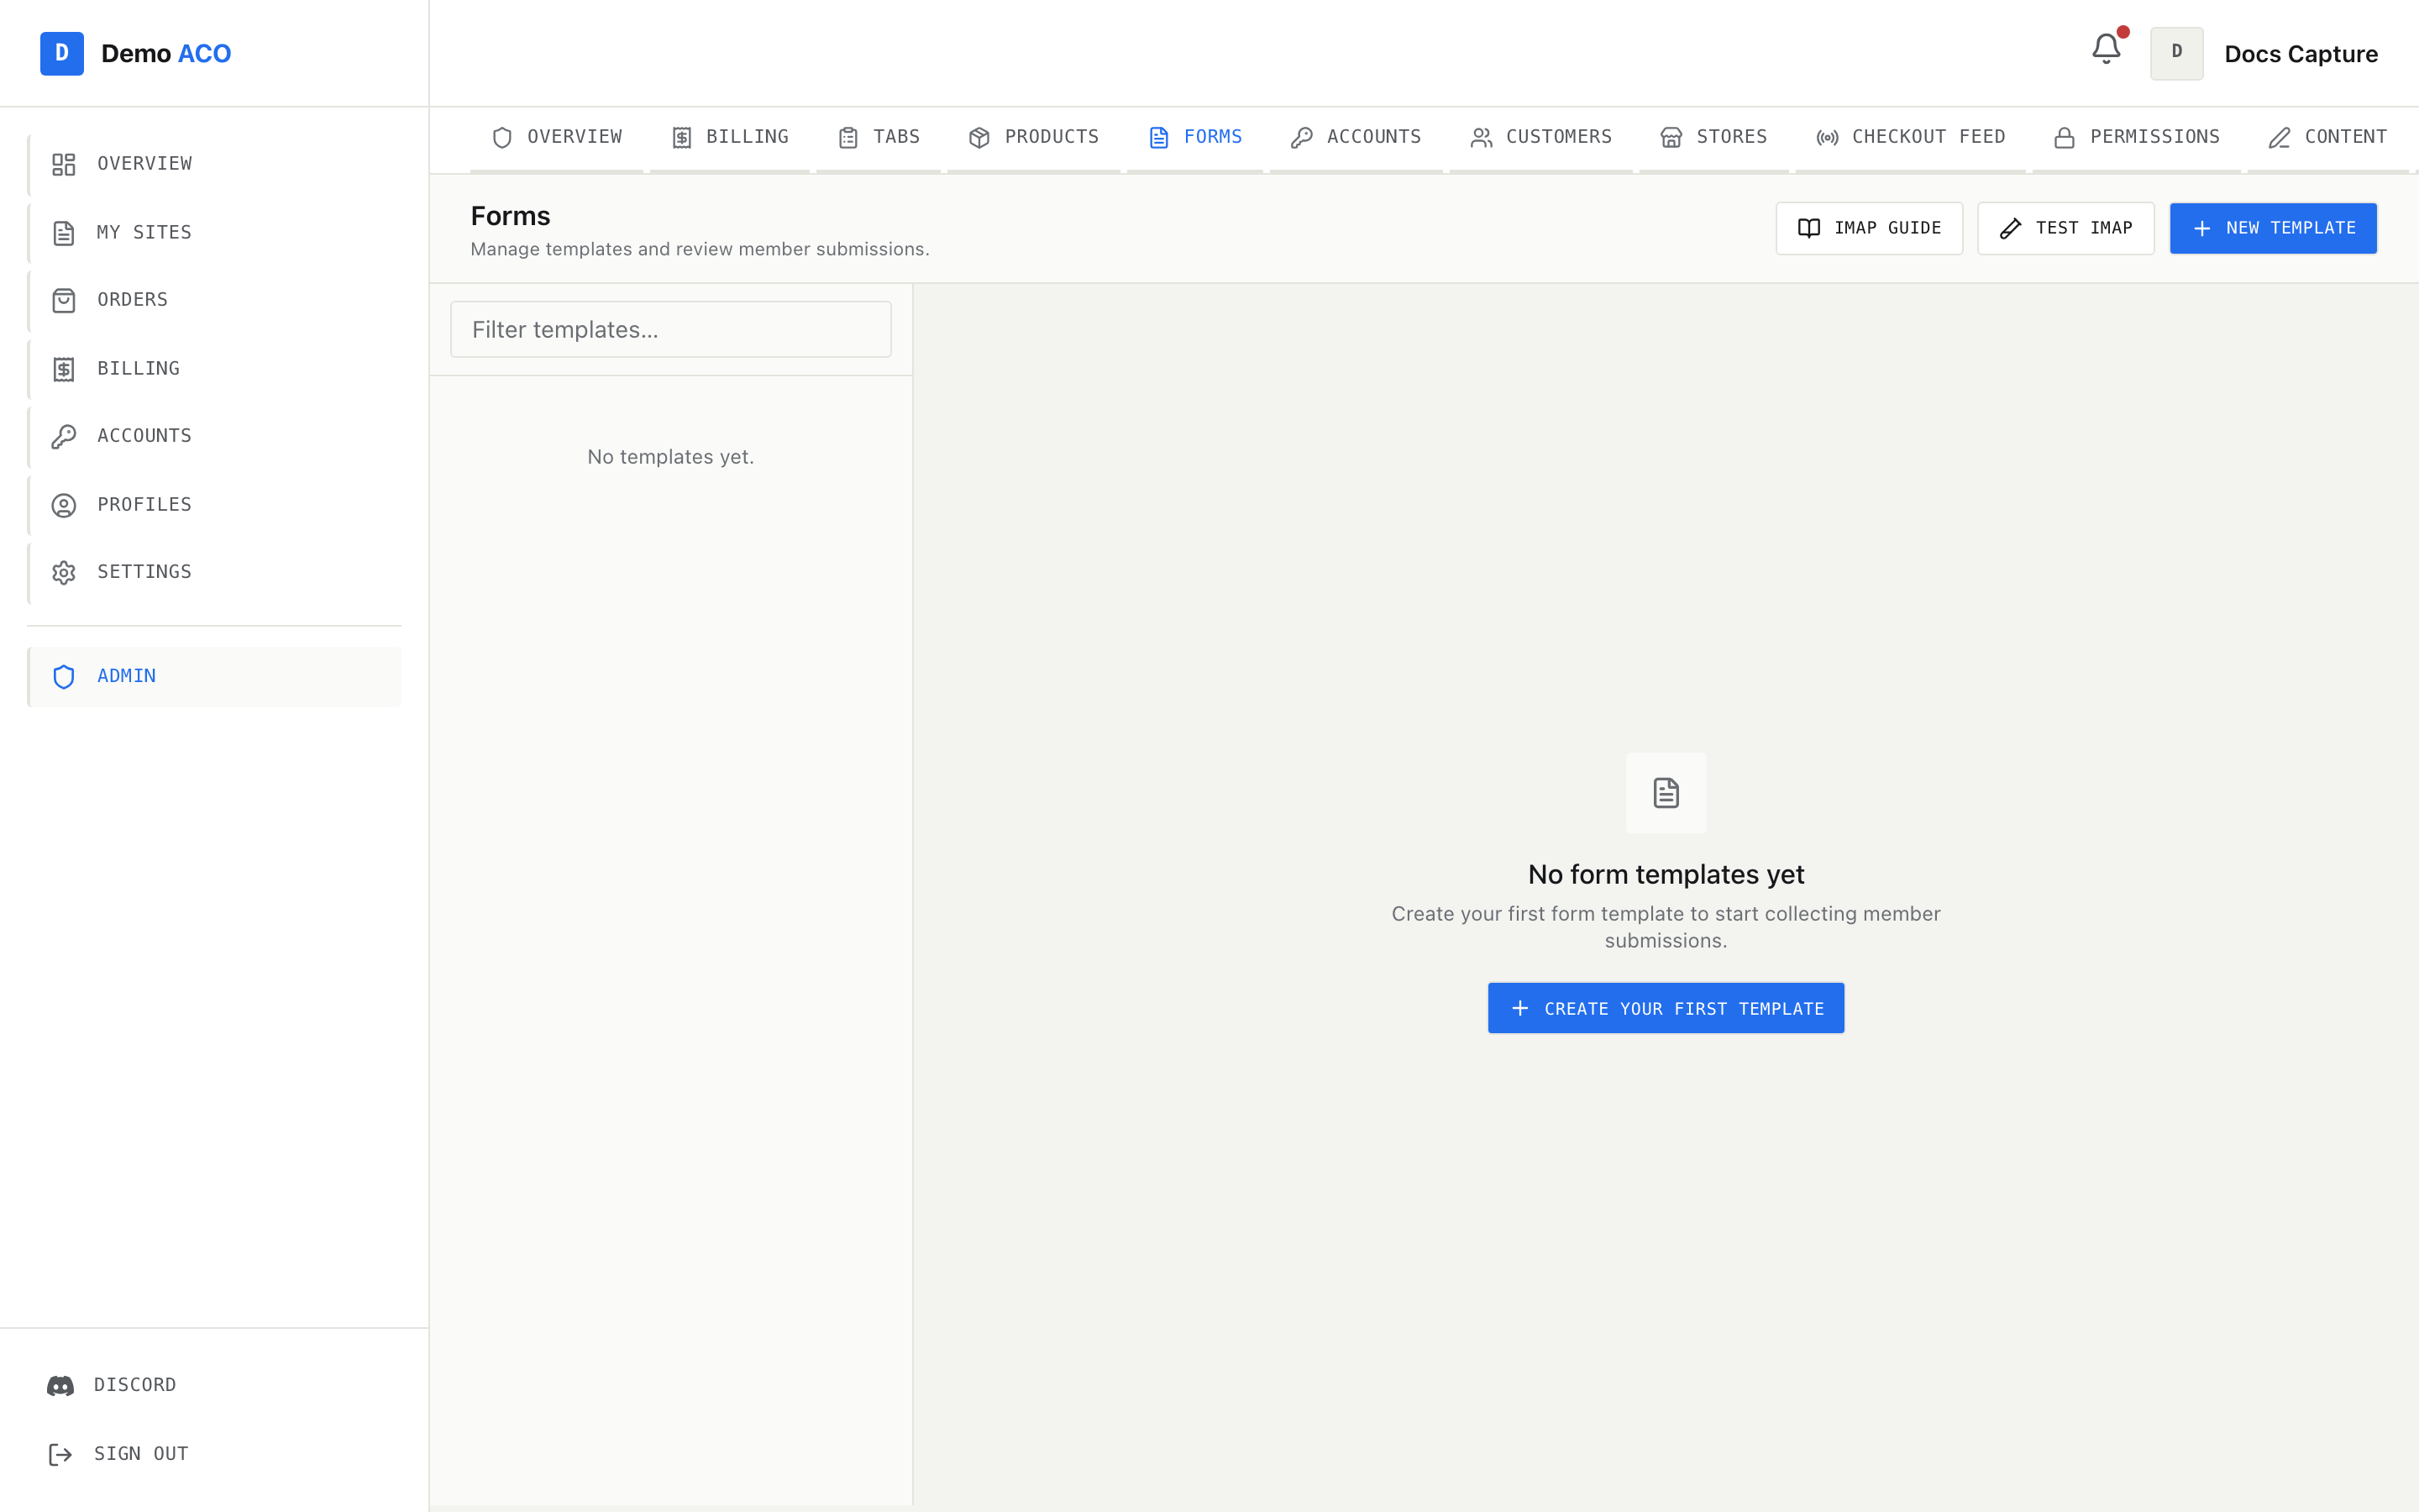Click the lock icon on Permissions tab
This screenshot has width=2419, height=1512.
click(x=2065, y=137)
